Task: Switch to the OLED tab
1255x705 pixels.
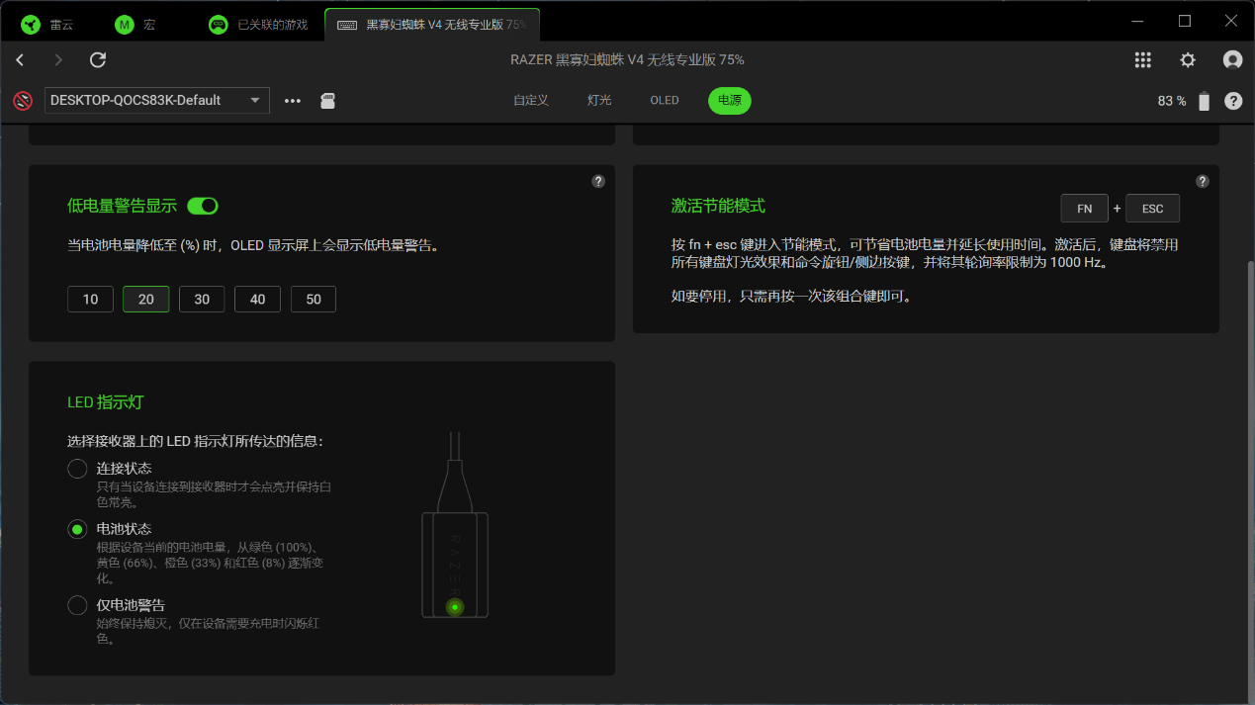Action: point(665,100)
